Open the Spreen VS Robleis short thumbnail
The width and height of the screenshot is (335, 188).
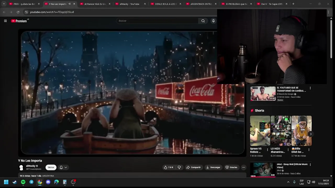(260, 131)
